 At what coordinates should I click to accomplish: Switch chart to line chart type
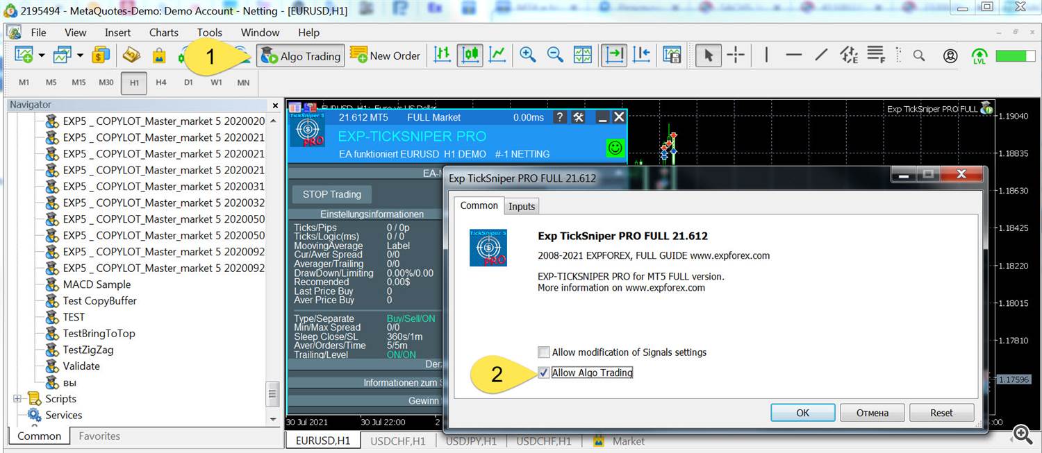tap(497, 55)
